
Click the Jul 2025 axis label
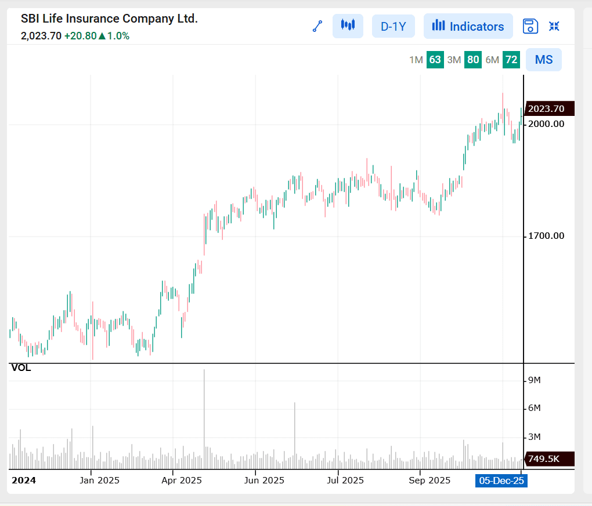coord(345,480)
